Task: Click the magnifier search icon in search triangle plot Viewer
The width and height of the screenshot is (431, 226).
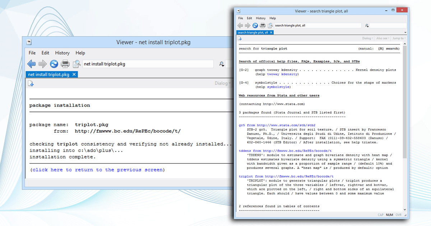Action: (367, 26)
